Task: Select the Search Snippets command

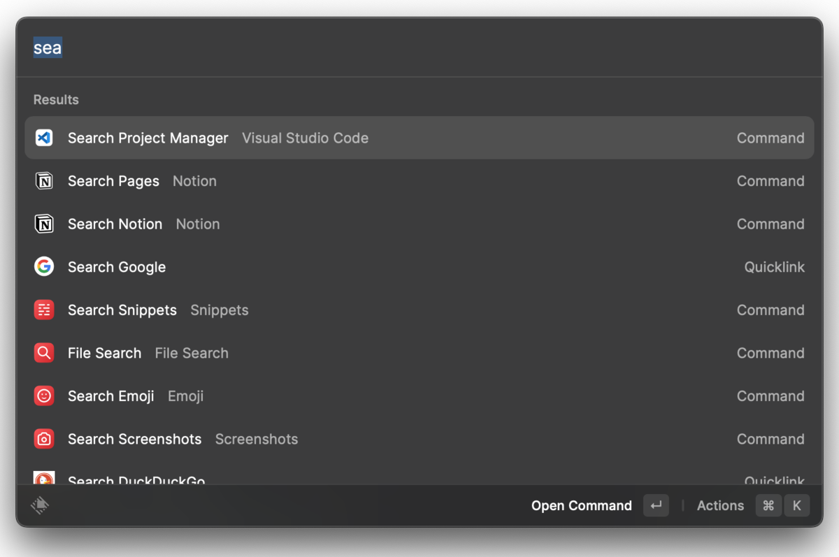Action: click(x=419, y=310)
